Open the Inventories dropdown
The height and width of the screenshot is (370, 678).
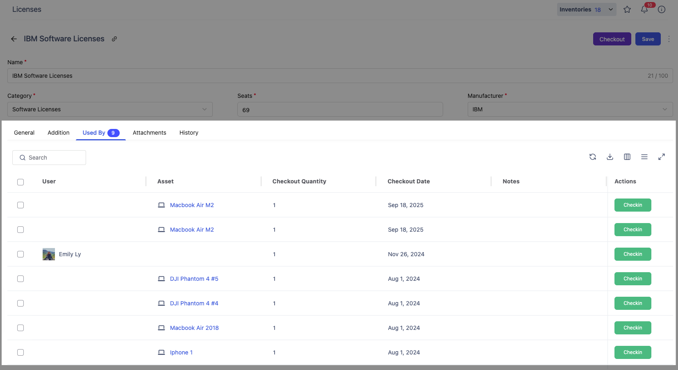586,9
